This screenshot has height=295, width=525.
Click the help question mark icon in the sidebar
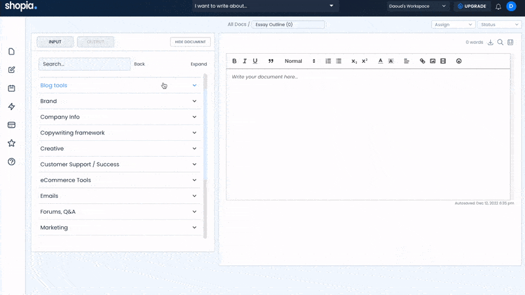(x=11, y=161)
